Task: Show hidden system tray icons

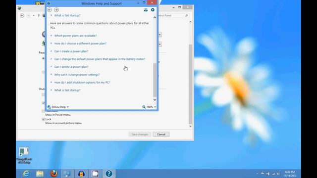Action: point(257,174)
